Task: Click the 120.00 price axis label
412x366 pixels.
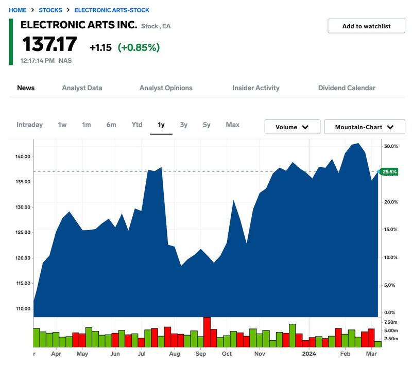Action: point(23,258)
